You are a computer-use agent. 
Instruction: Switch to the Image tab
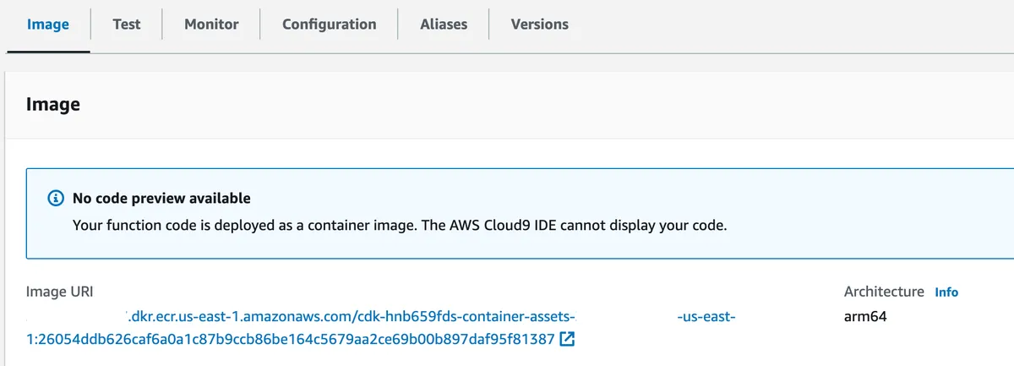(48, 25)
